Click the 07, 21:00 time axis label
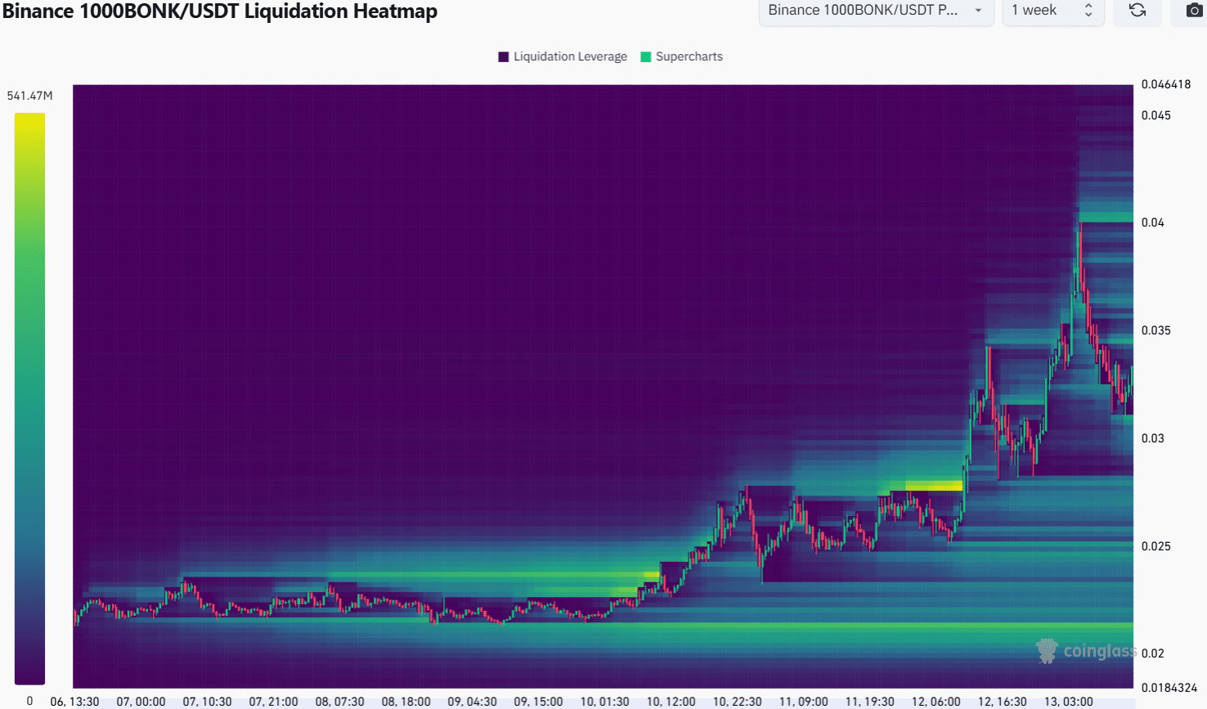This screenshot has height=709, width=1207. point(273,702)
